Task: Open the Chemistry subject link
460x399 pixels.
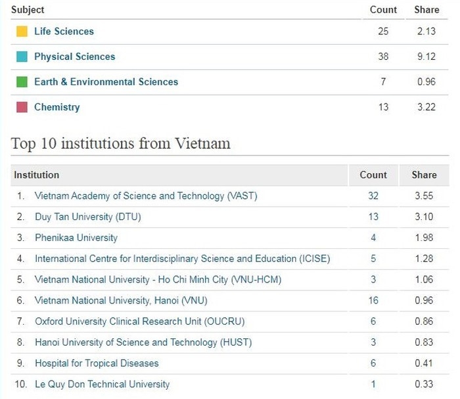Action: pos(57,107)
